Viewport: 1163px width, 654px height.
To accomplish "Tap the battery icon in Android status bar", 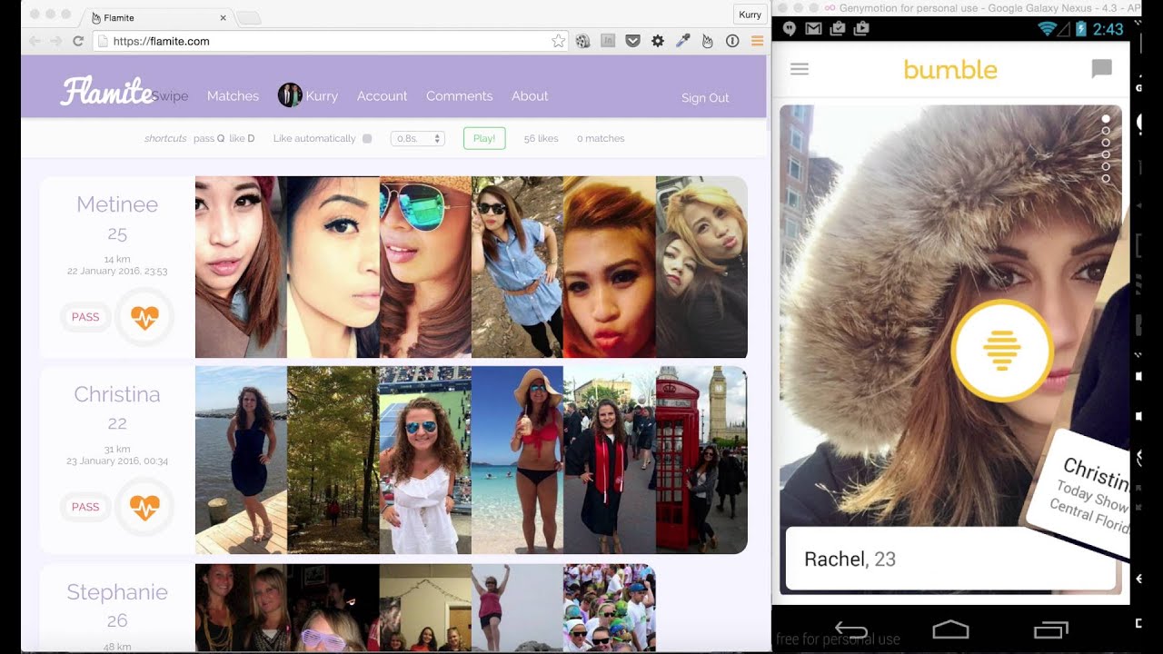I will click(x=1081, y=29).
